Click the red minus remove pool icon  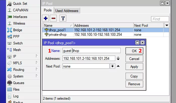(x=53, y=18)
